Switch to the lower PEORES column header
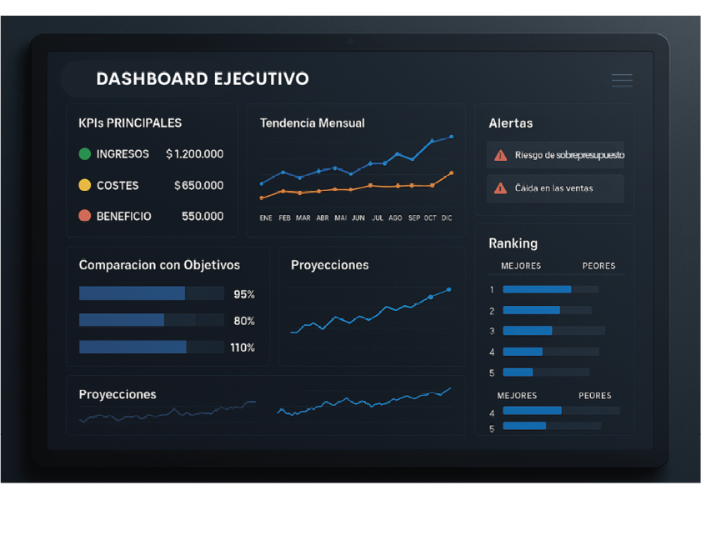The width and height of the screenshot is (701, 555). point(595,396)
